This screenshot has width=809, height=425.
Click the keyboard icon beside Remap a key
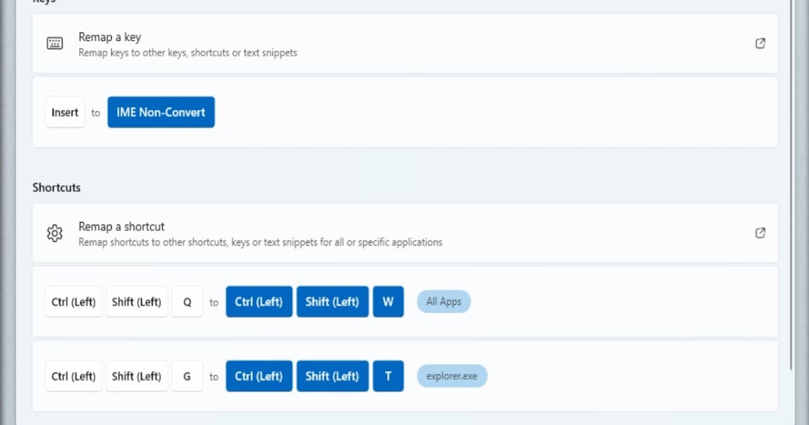point(55,44)
